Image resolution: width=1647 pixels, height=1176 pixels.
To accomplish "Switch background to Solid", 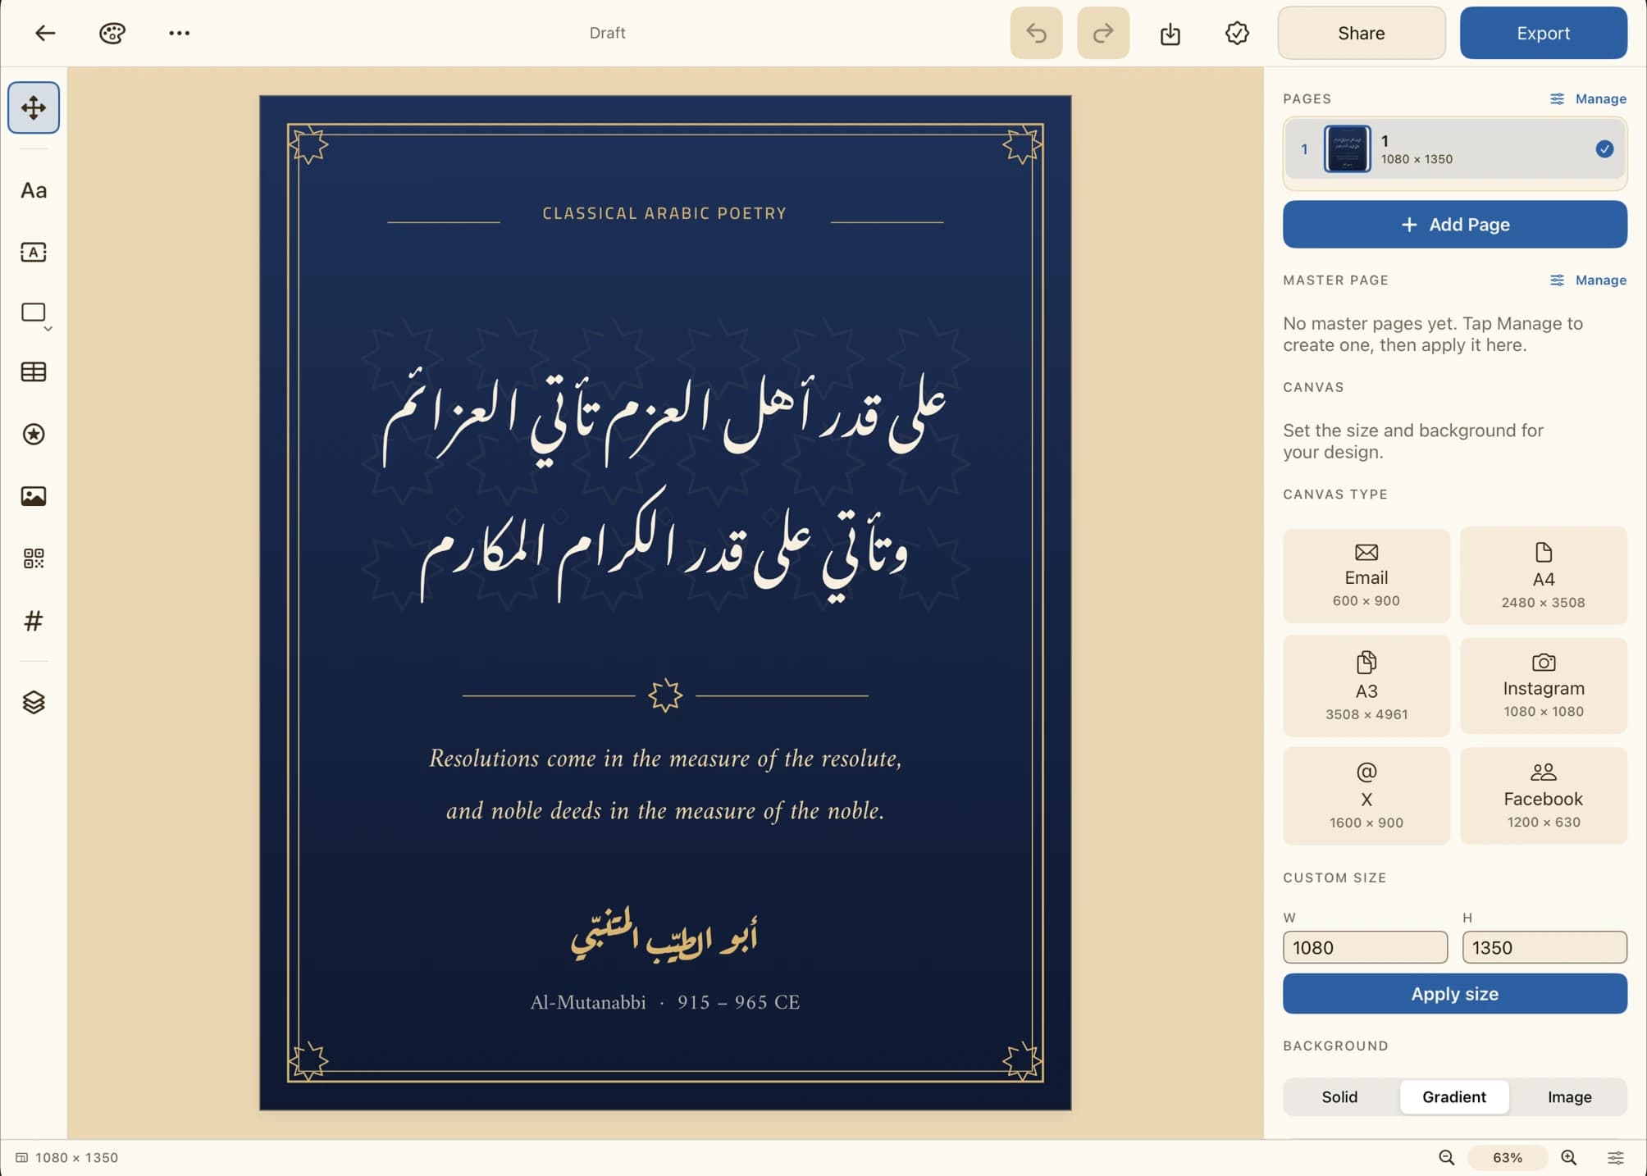I will point(1339,1097).
